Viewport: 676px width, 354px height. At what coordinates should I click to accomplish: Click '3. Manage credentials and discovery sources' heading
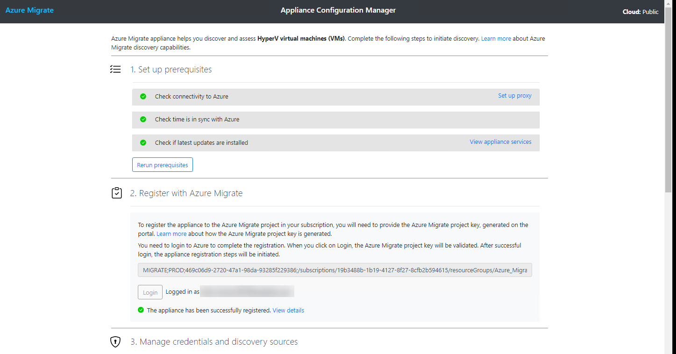click(x=214, y=342)
